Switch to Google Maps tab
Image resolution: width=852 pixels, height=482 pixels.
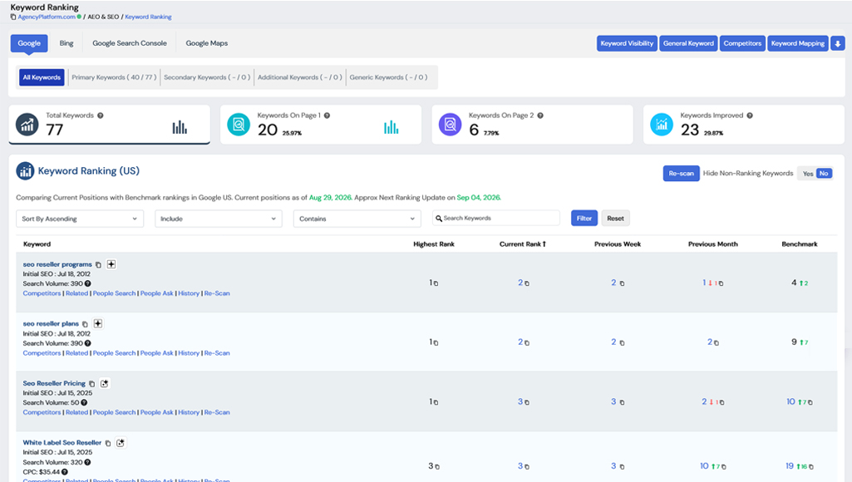pos(206,43)
